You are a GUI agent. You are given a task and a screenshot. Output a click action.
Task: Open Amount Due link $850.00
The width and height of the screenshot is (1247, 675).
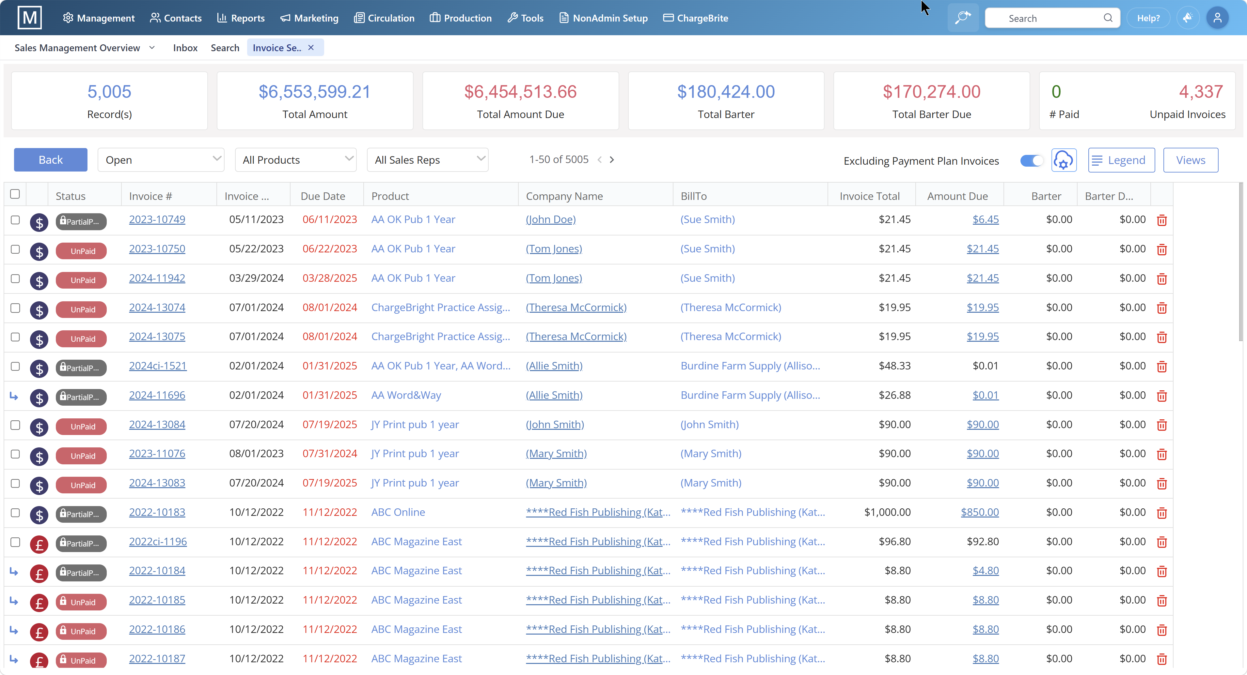pos(980,512)
